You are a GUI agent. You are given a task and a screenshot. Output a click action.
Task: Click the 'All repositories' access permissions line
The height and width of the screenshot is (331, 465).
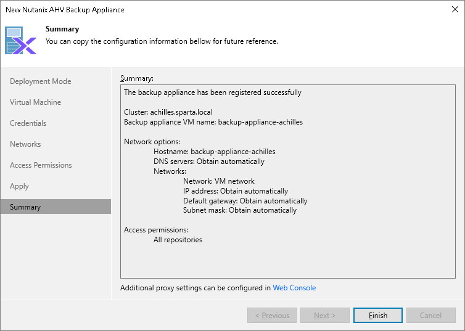pyautogui.click(x=178, y=240)
